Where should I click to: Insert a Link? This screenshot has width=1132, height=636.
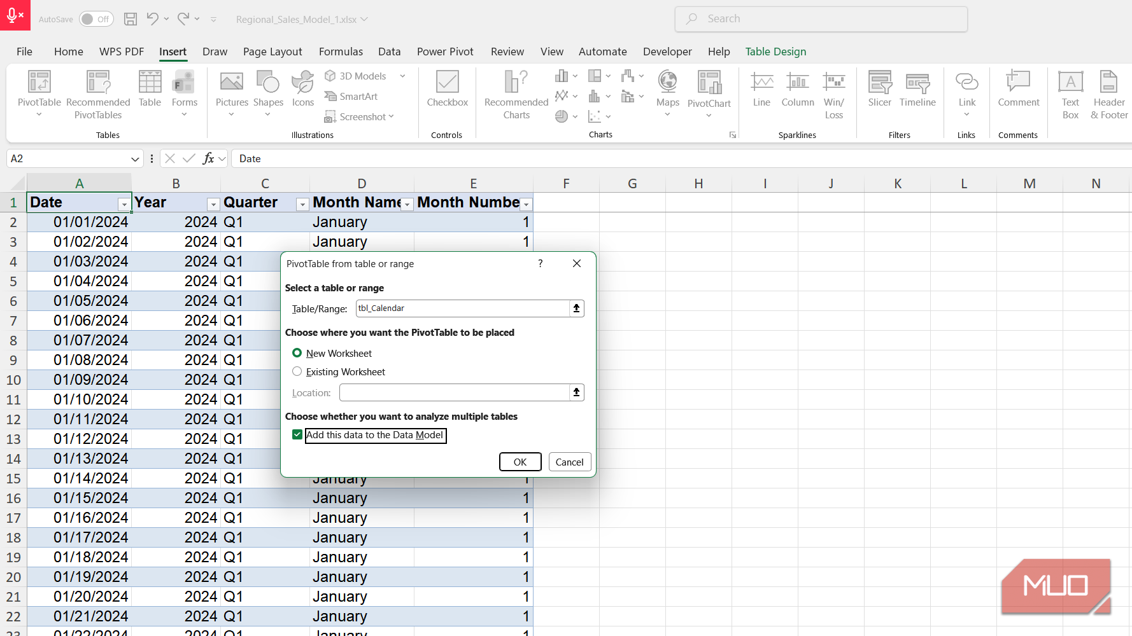pyautogui.click(x=966, y=93)
